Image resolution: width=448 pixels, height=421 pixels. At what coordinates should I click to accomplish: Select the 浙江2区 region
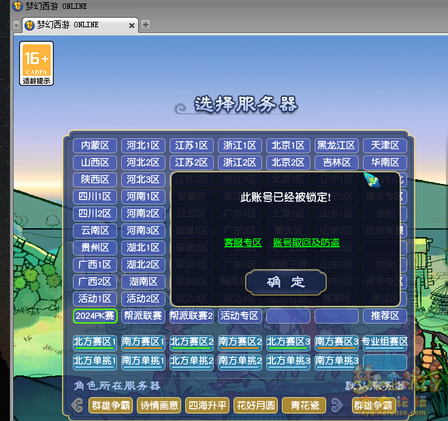click(240, 163)
